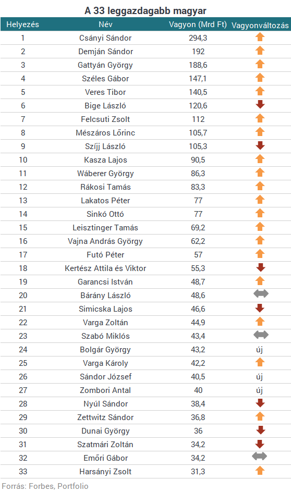Click the orange up arrow for Harsányi Zsolt
Screen dimensions: 291x492
(x=260, y=470)
